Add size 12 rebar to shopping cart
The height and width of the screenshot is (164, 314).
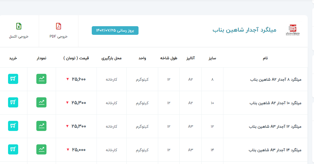coord(13,126)
